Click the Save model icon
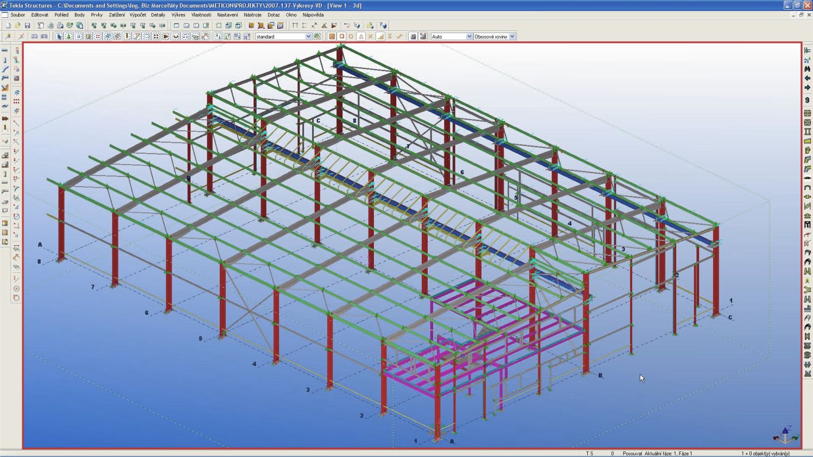This screenshot has height=457, width=813. 27,26
